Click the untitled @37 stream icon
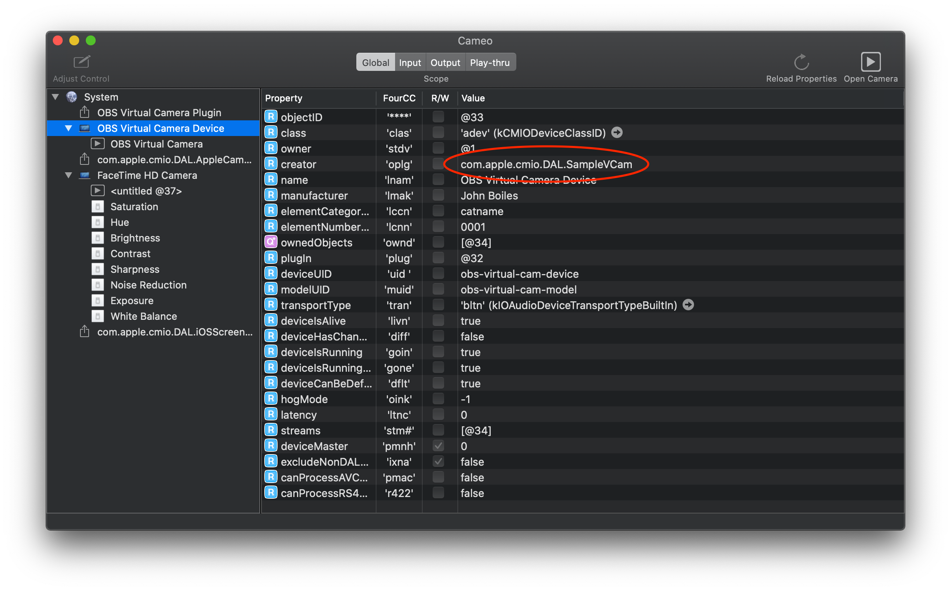The image size is (951, 591). (98, 190)
